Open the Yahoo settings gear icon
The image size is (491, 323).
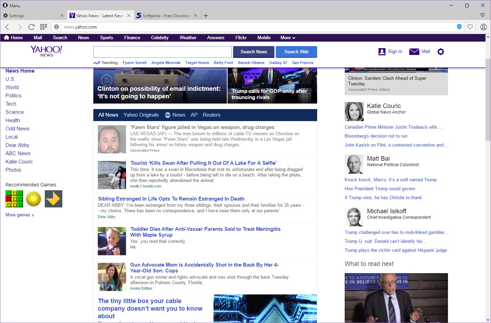(x=441, y=52)
